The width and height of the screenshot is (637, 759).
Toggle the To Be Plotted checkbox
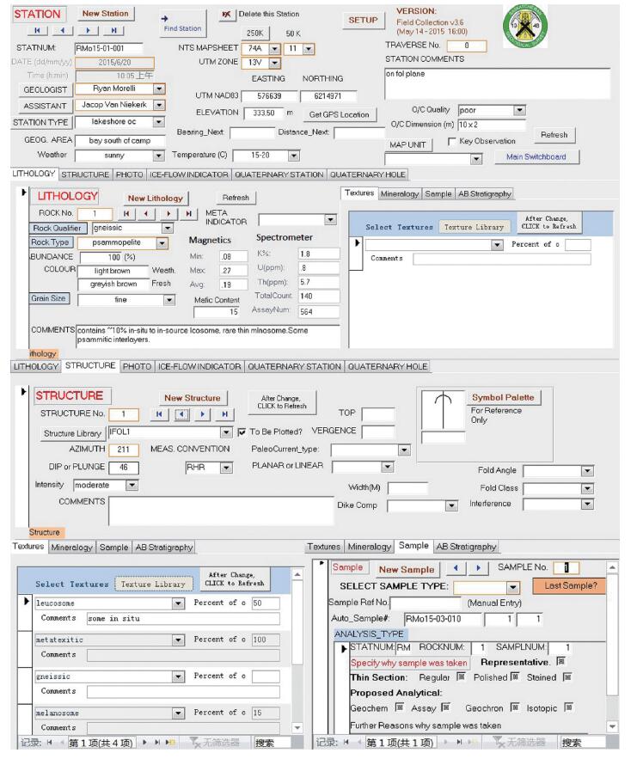tap(242, 432)
